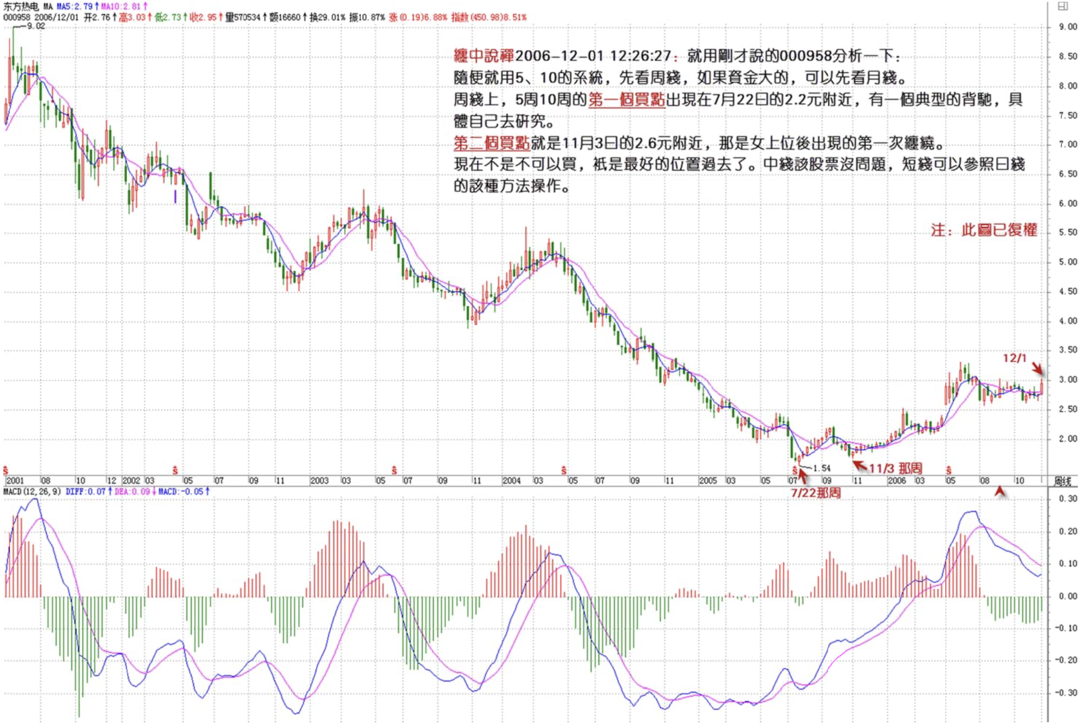
Task: Select the MA5:2.79 moving average label
Action: point(77,7)
